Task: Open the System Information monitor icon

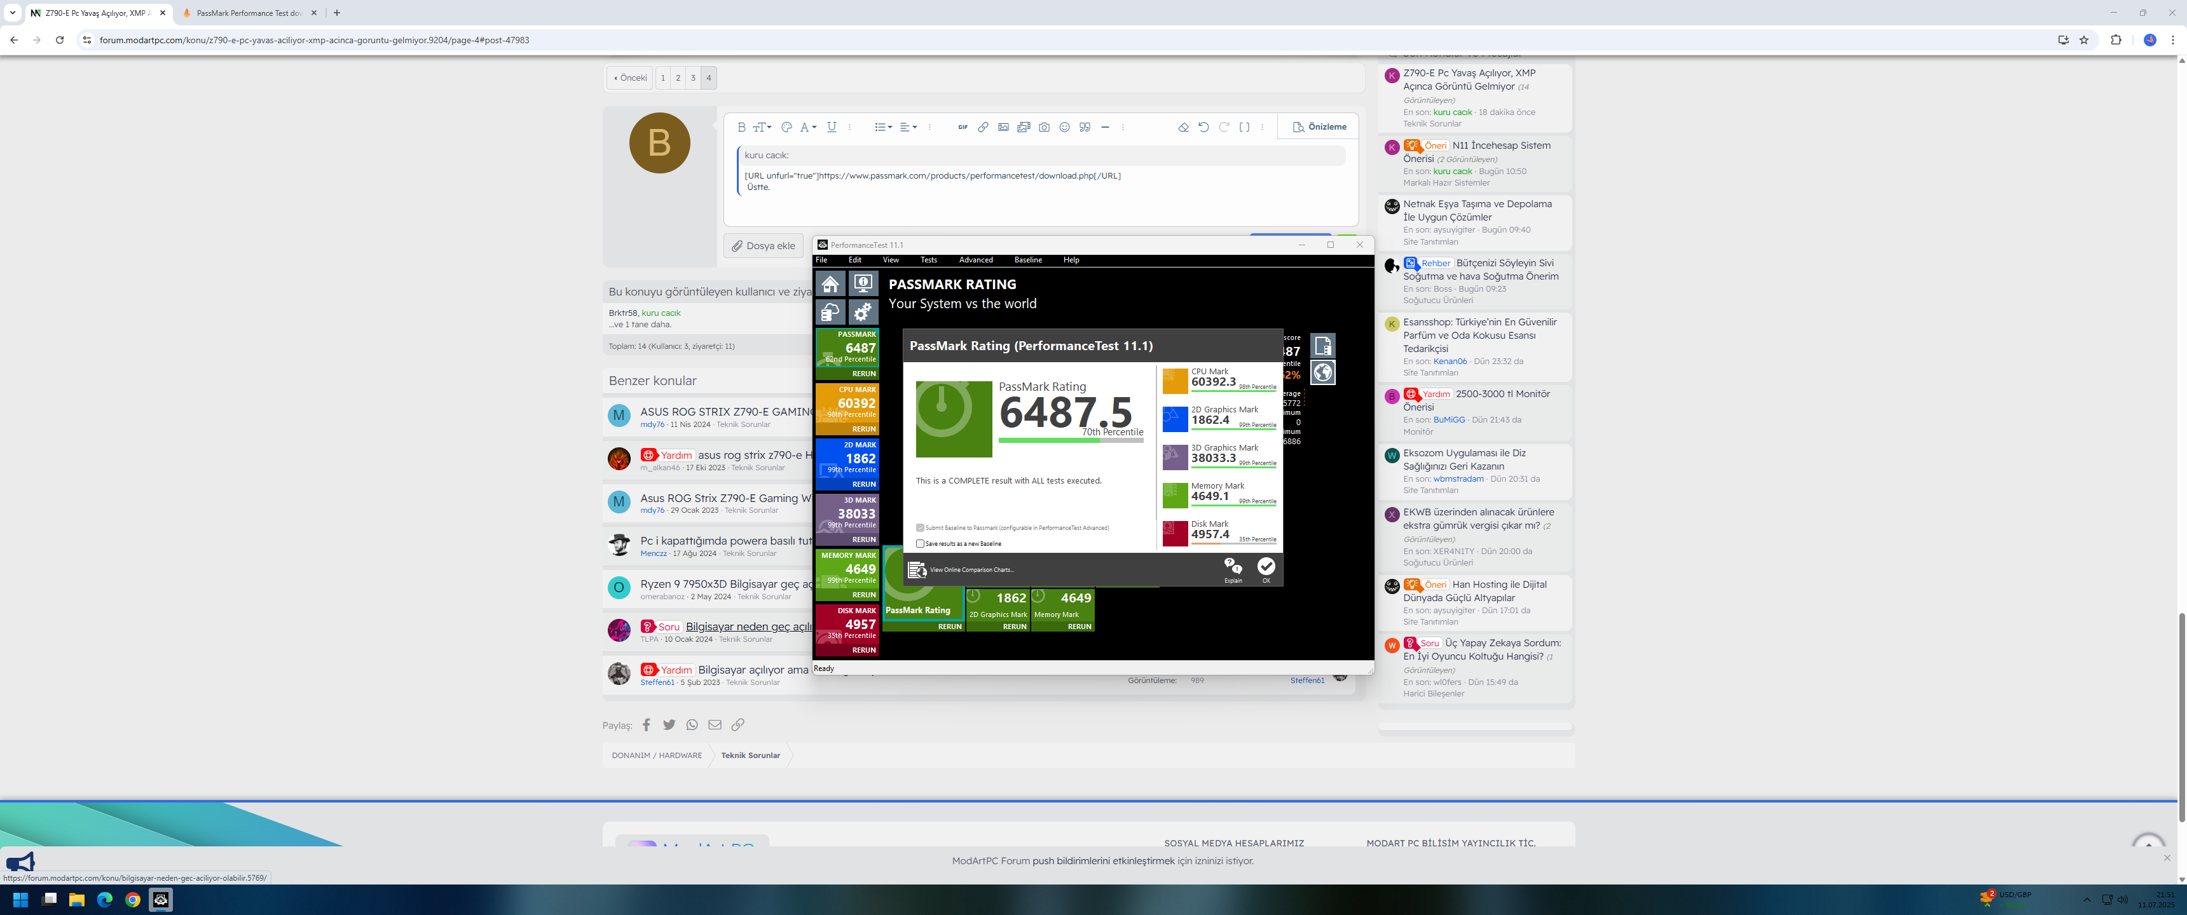Action: (863, 283)
